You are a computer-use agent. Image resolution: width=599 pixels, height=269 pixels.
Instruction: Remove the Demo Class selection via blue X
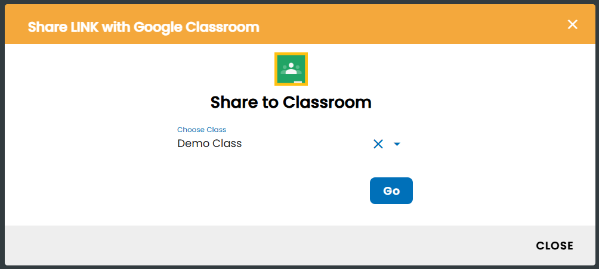coord(378,144)
